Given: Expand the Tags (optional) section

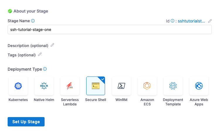Looking at the screenshot, I should point(21,55).
